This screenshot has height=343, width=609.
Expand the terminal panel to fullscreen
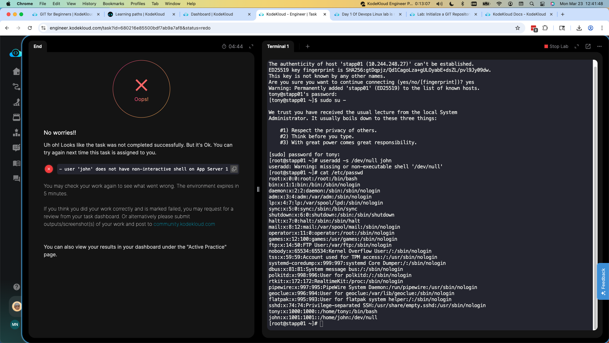(x=577, y=46)
